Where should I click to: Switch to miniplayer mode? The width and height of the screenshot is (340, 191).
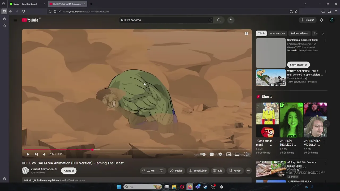pos(228,154)
